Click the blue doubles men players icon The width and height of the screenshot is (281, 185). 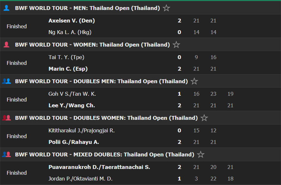(7, 81)
